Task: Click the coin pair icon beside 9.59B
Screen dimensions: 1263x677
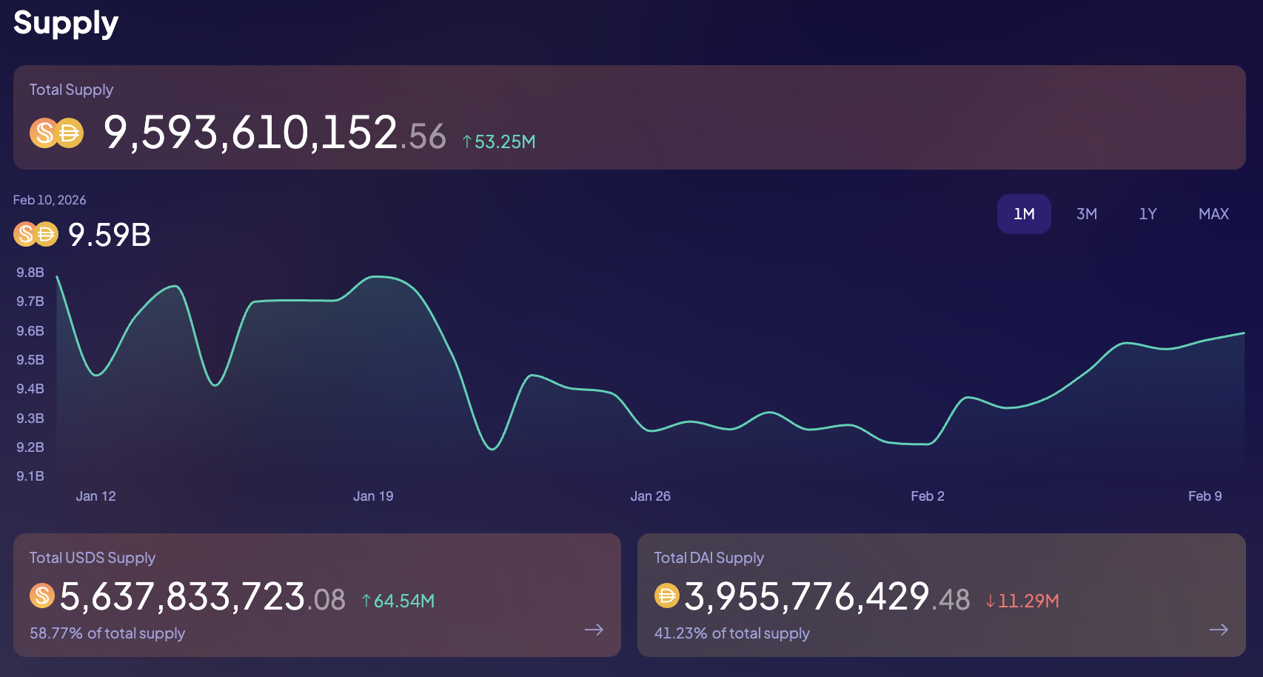Action: click(36, 235)
